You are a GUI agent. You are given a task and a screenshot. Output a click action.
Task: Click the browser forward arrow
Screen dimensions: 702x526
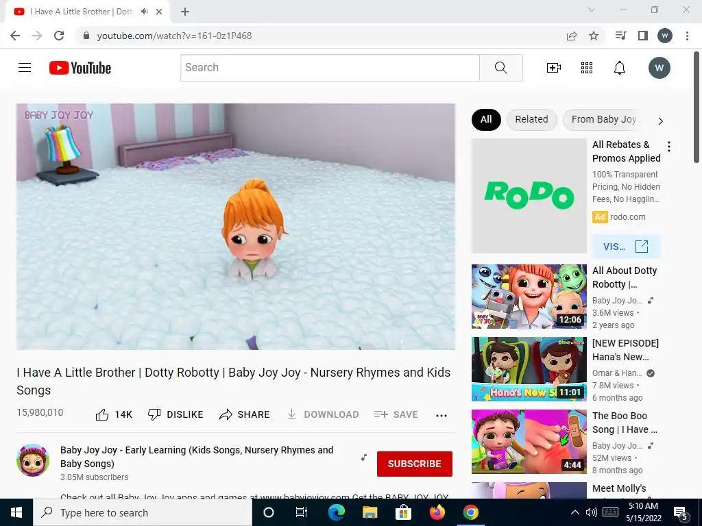[x=37, y=36]
